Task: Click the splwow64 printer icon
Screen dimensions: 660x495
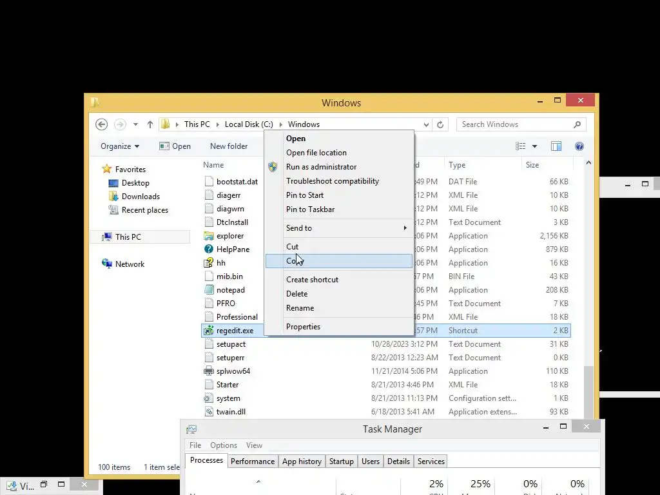Action: click(209, 371)
